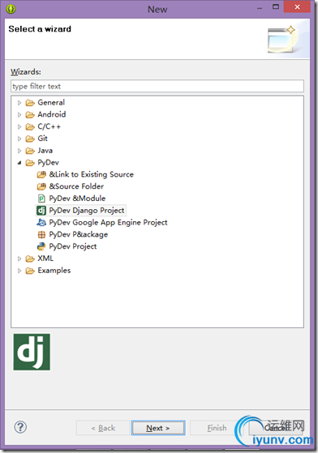
Task: Click the Django dj icon in tree
Action: pyautogui.click(x=41, y=211)
